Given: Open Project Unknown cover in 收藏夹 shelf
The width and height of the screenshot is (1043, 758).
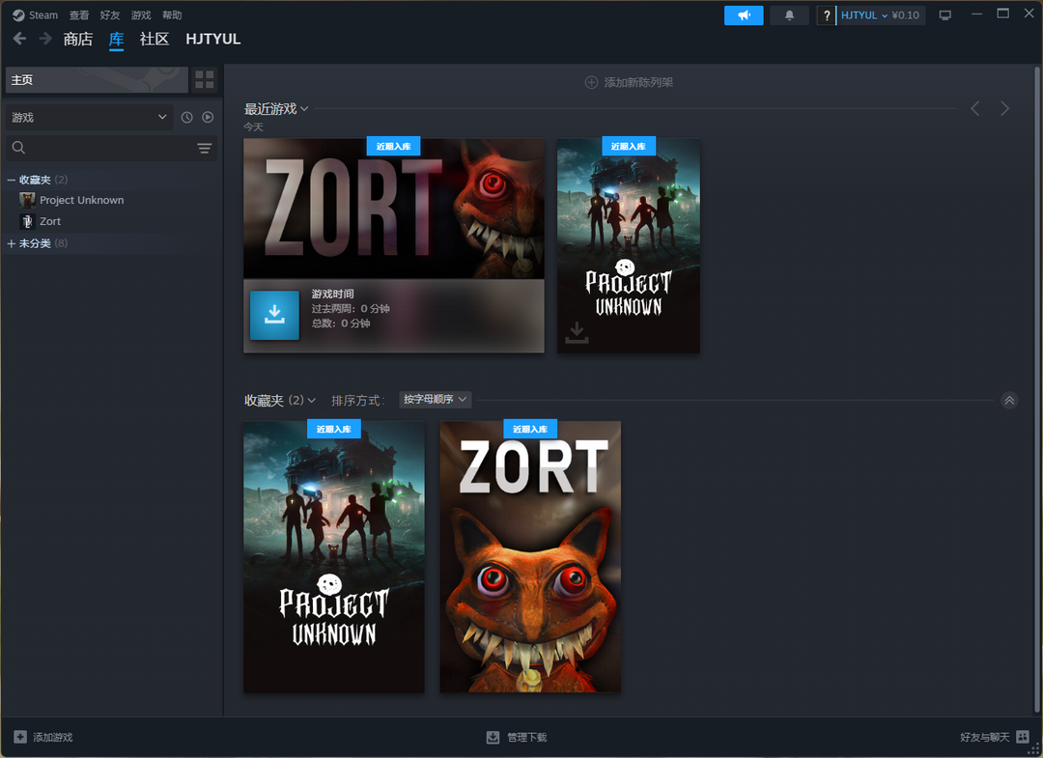Looking at the screenshot, I should [x=334, y=557].
